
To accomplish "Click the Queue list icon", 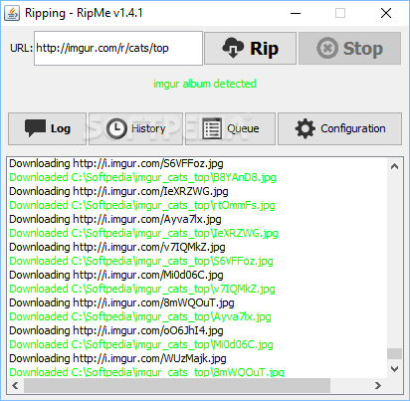I will 212,128.
